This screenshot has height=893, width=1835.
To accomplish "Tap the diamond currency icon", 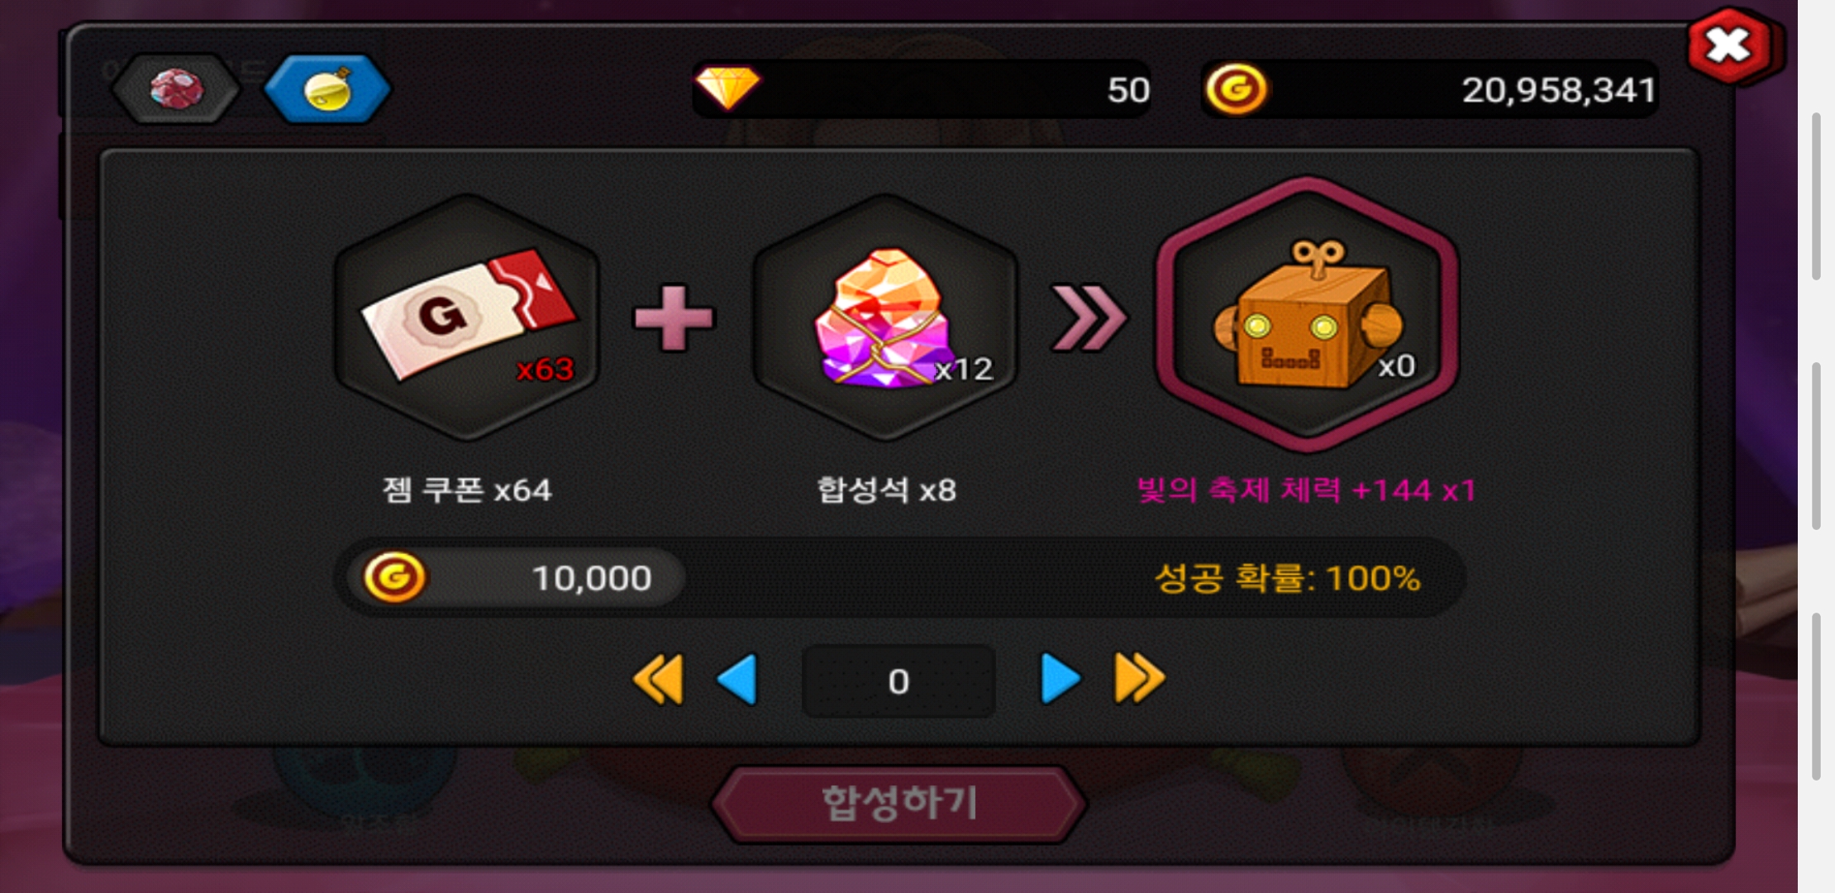I will click(727, 88).
